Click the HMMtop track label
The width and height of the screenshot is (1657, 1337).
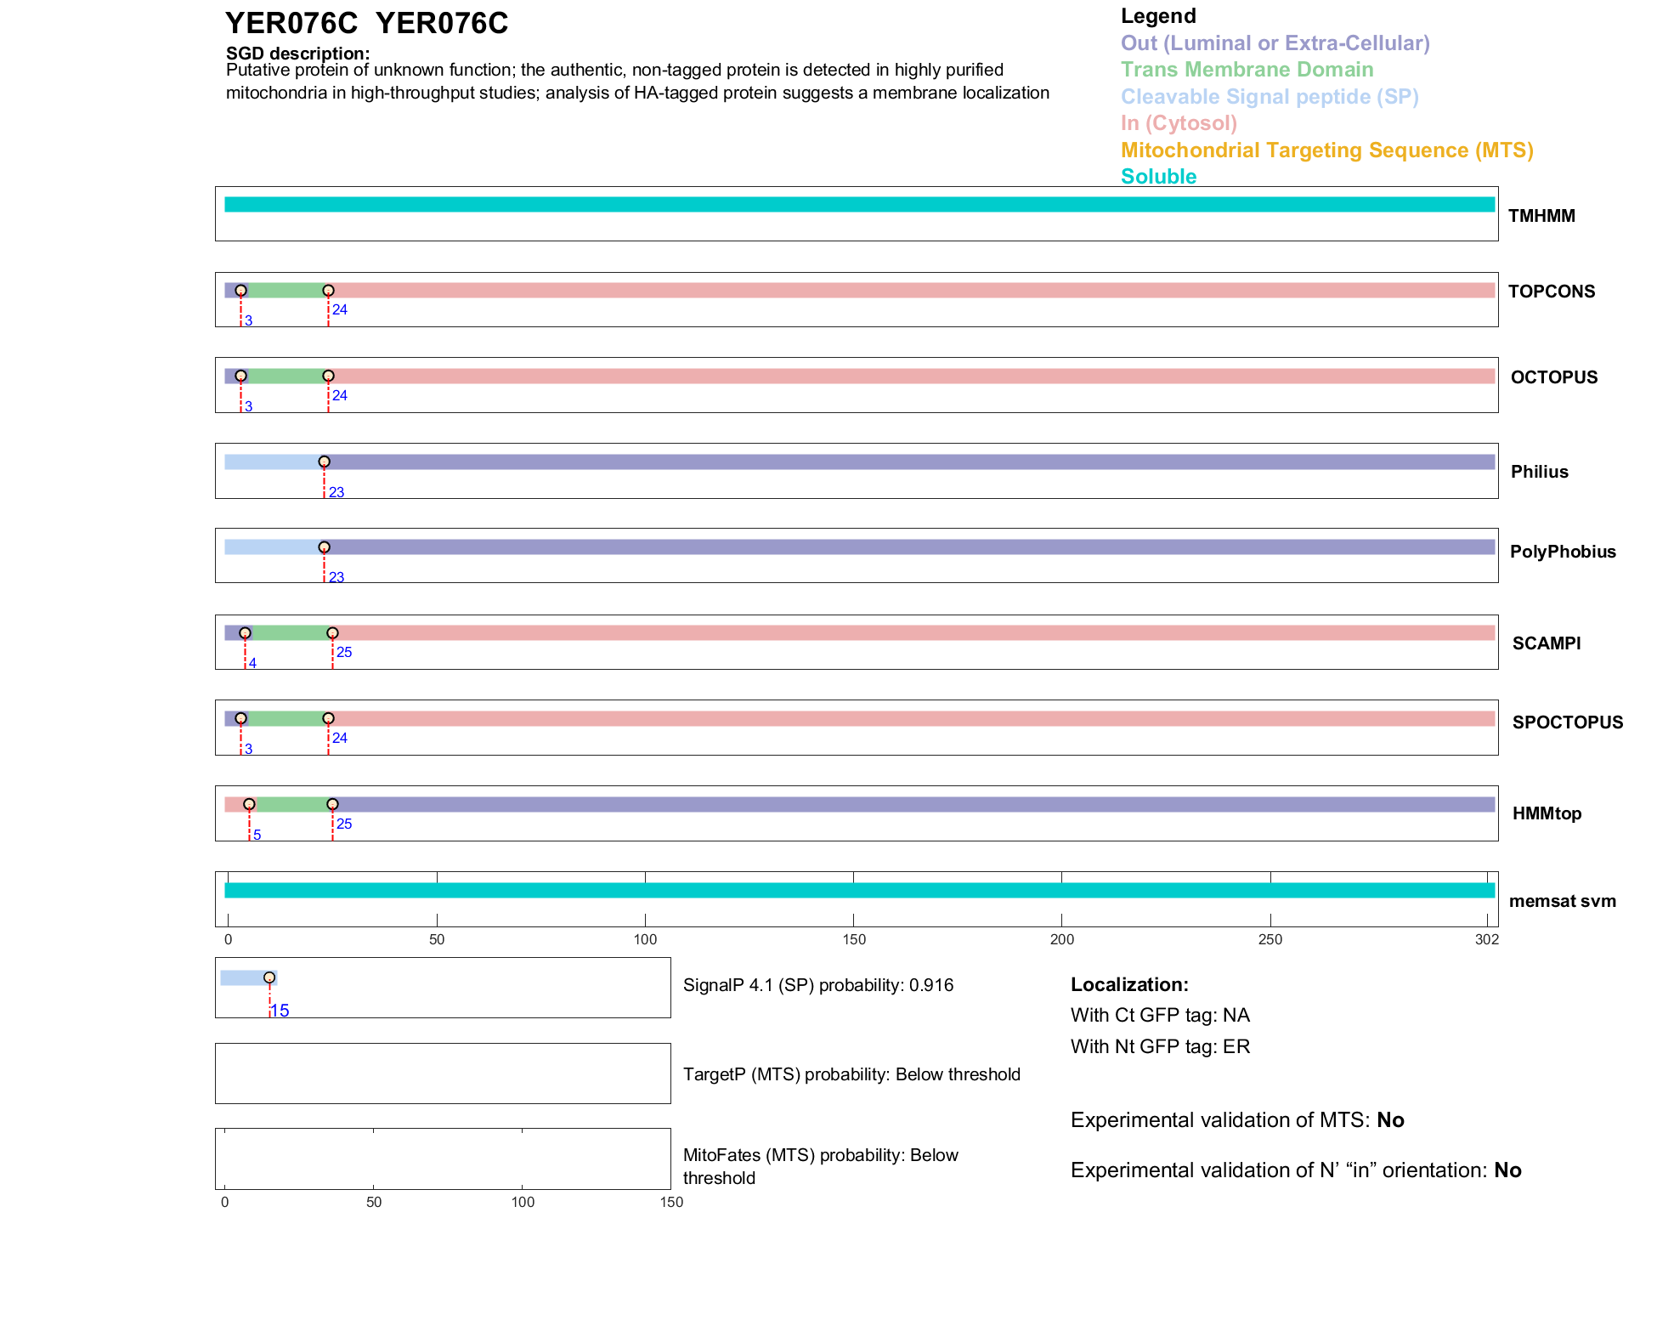[1547, 813]
